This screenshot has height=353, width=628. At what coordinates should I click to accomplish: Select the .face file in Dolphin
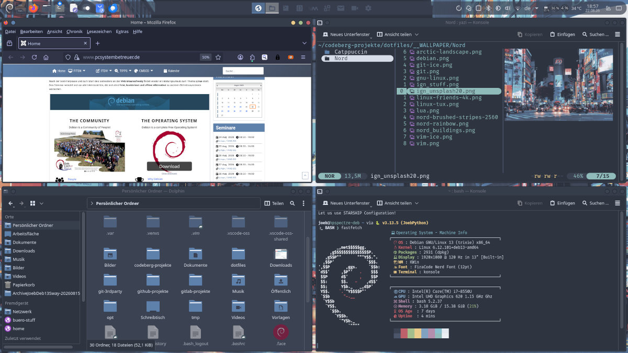[281, 335]
